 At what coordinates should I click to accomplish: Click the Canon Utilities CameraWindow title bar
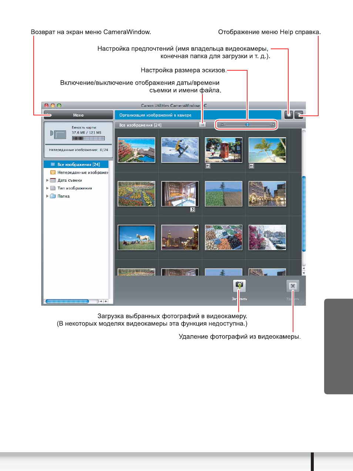click(174, 105)
